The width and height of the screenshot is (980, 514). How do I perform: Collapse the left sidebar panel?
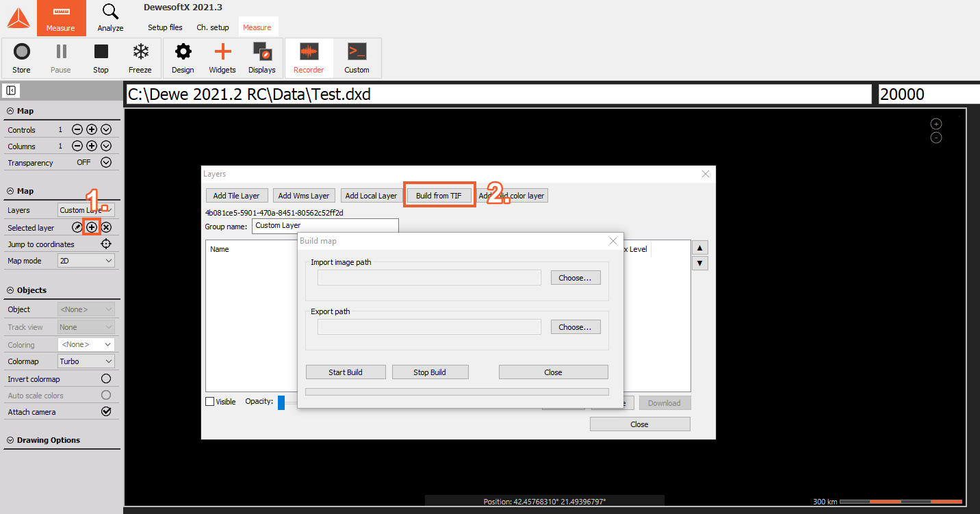[11, 90]
